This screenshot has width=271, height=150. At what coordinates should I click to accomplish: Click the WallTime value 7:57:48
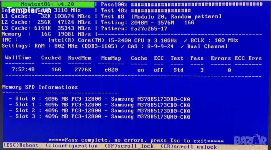click(x=23, y=70)
